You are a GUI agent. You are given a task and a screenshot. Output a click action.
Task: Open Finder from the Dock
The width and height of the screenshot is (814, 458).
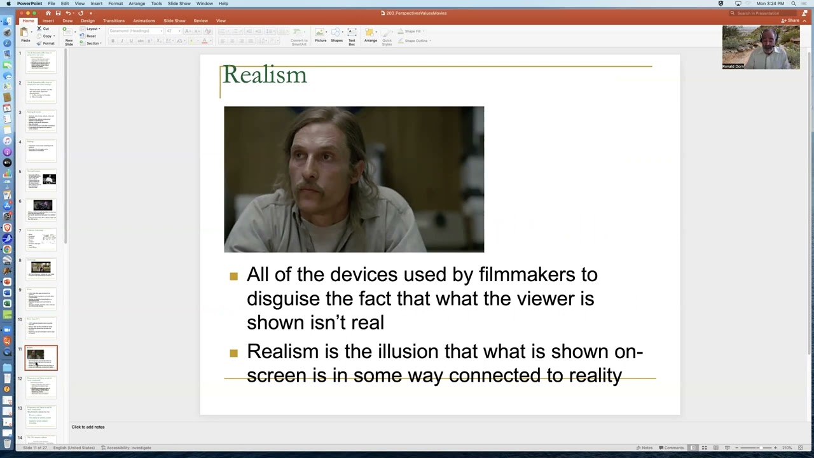tap(7, 21)
